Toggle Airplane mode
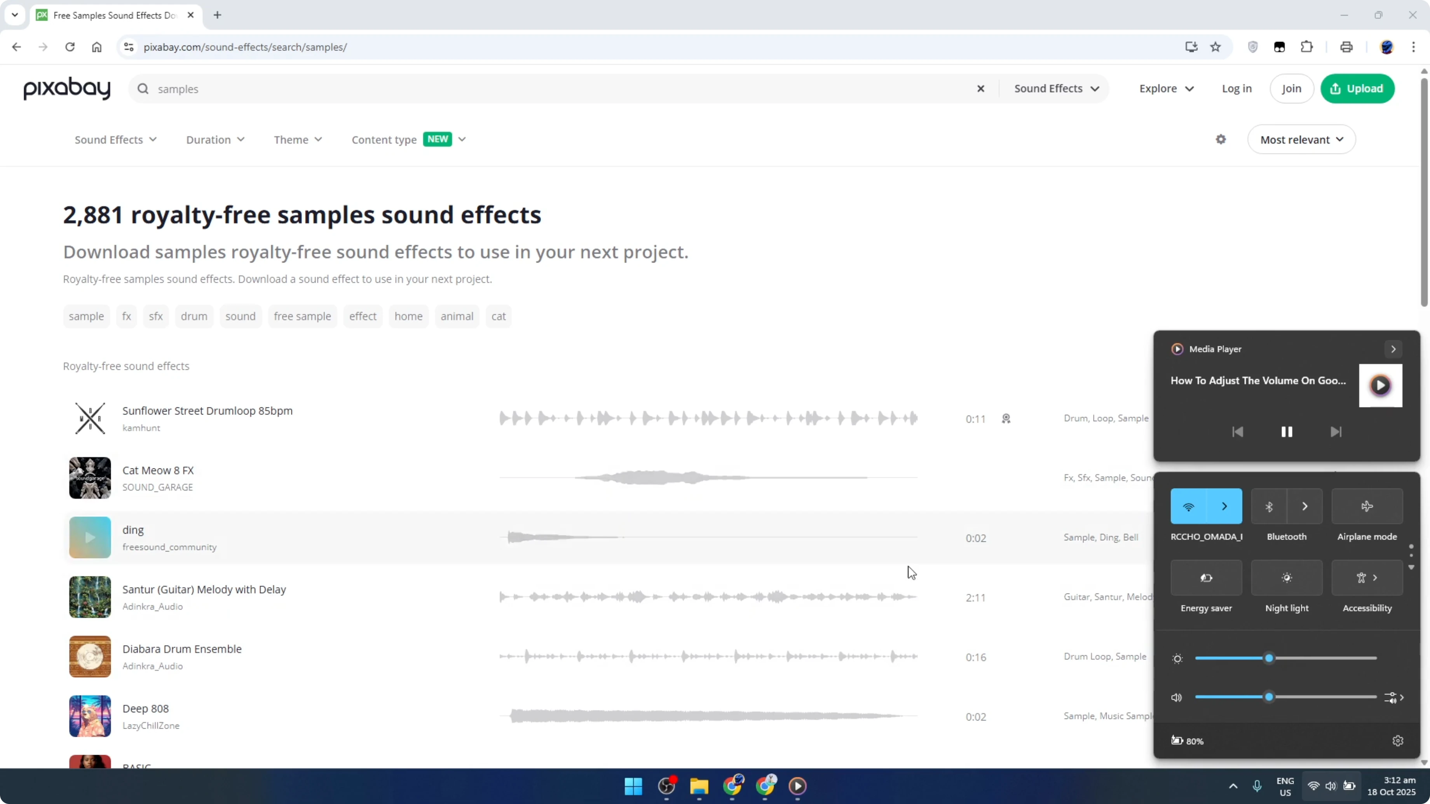 coord(1367,506)
